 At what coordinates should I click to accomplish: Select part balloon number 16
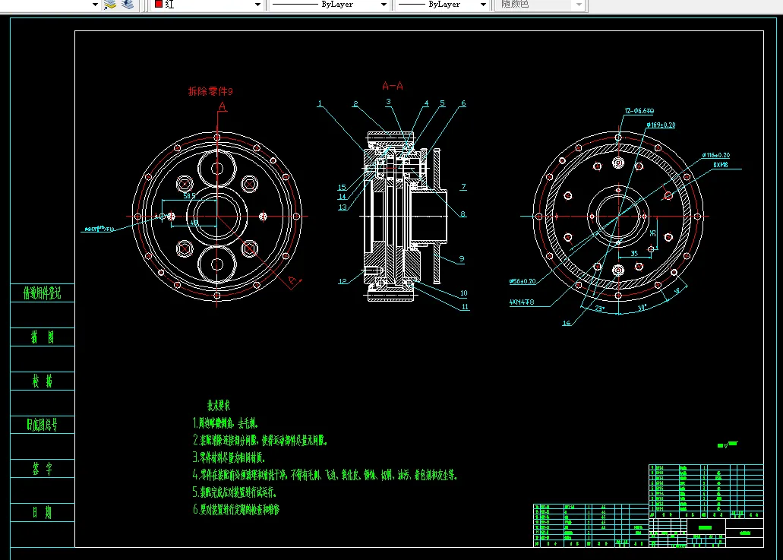pyautogui.click(x=567, y=323)
